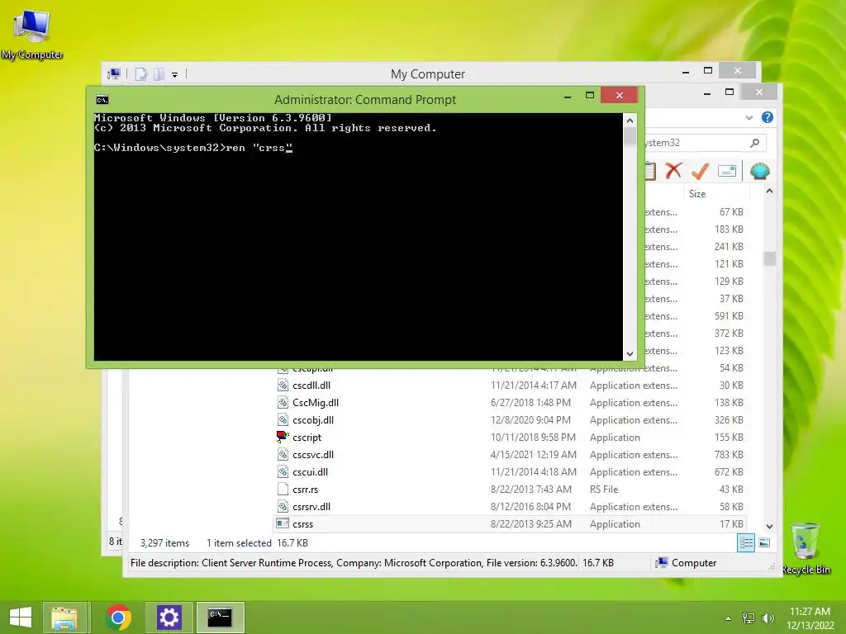Select cscdll.dll file
Image resolution: width=846 pixels, height=634 pixels.
[311, 386]
